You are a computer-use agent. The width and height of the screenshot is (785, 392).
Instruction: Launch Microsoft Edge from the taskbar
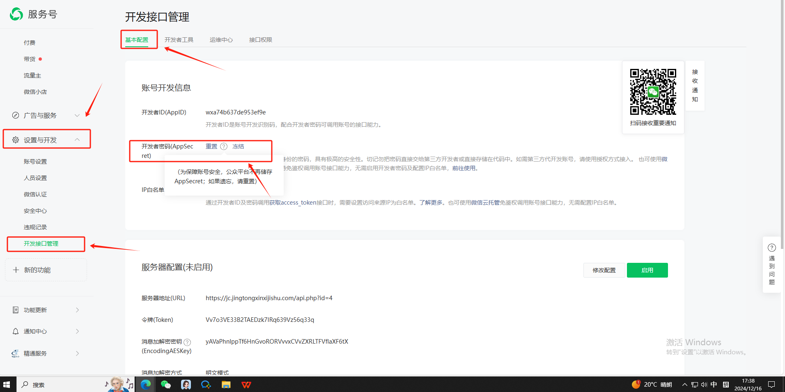(146, 385)
